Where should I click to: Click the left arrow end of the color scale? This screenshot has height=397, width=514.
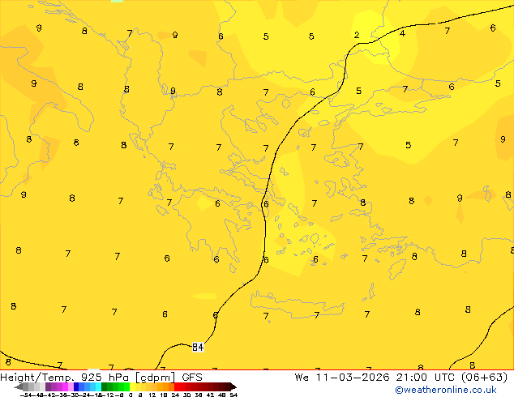[x=18, y=386]
